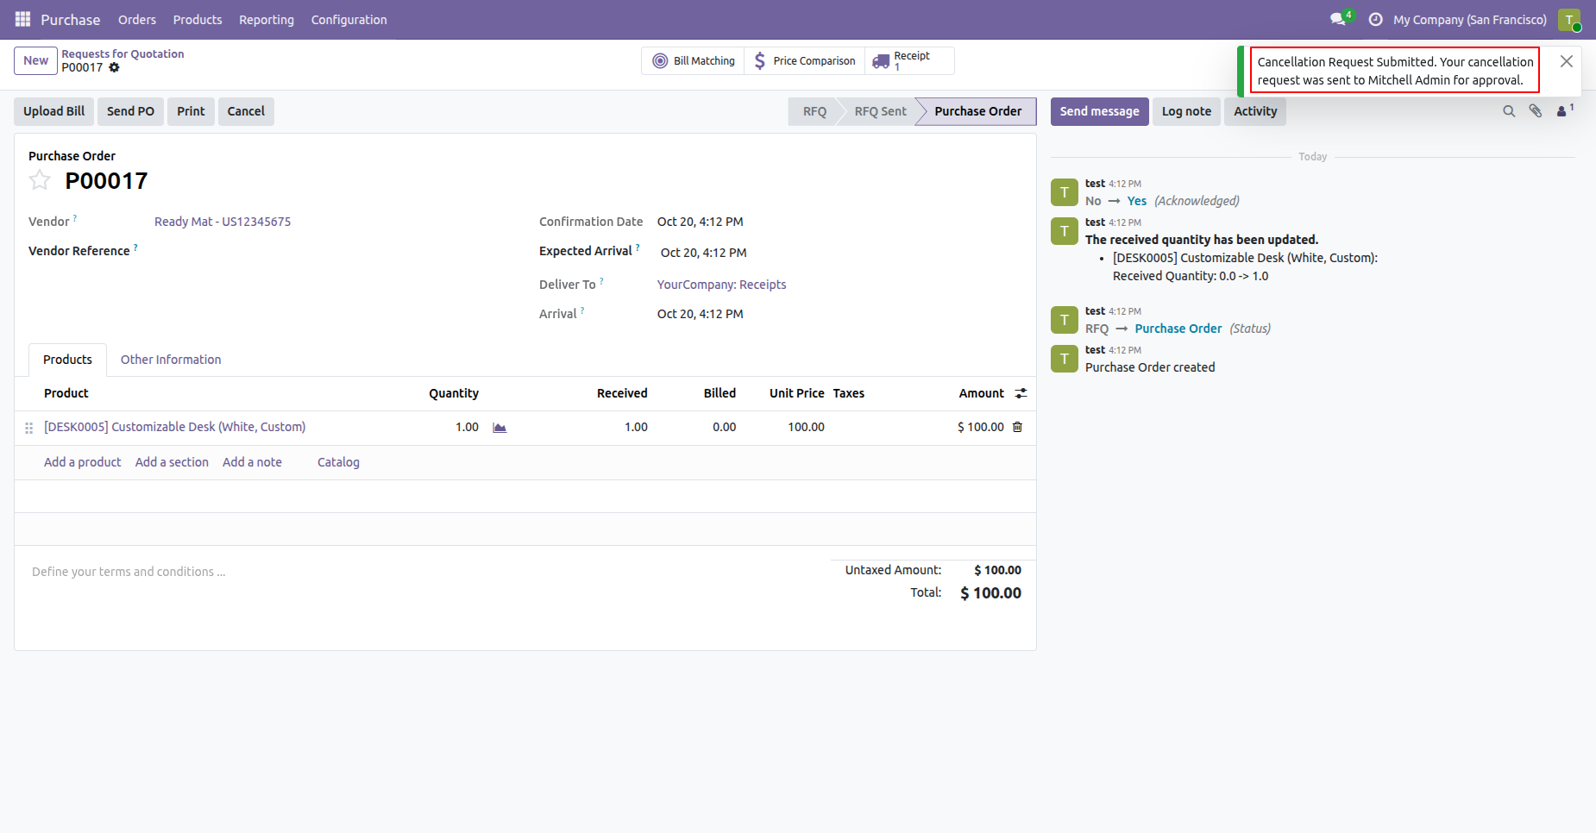This screenshot has width=1596, height=833.
Task: Delete the Customizable Desk line with trash icon
Action: [x=1017, y=427]
